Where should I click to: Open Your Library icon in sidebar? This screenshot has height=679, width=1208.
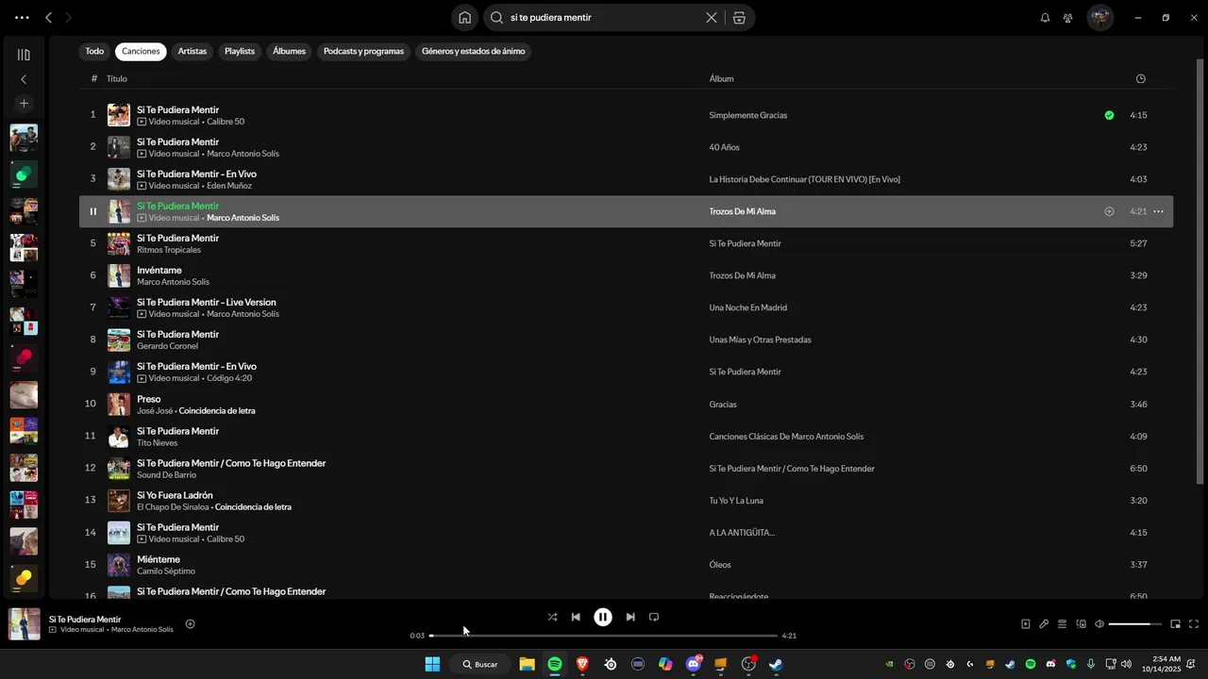click(x=24, y=55)
